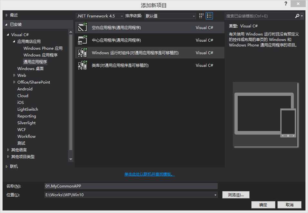This screenshot has width=308, height=213.
Task: Expand the 联机 section
Action: pyautogui.click(x=6, y=167)
